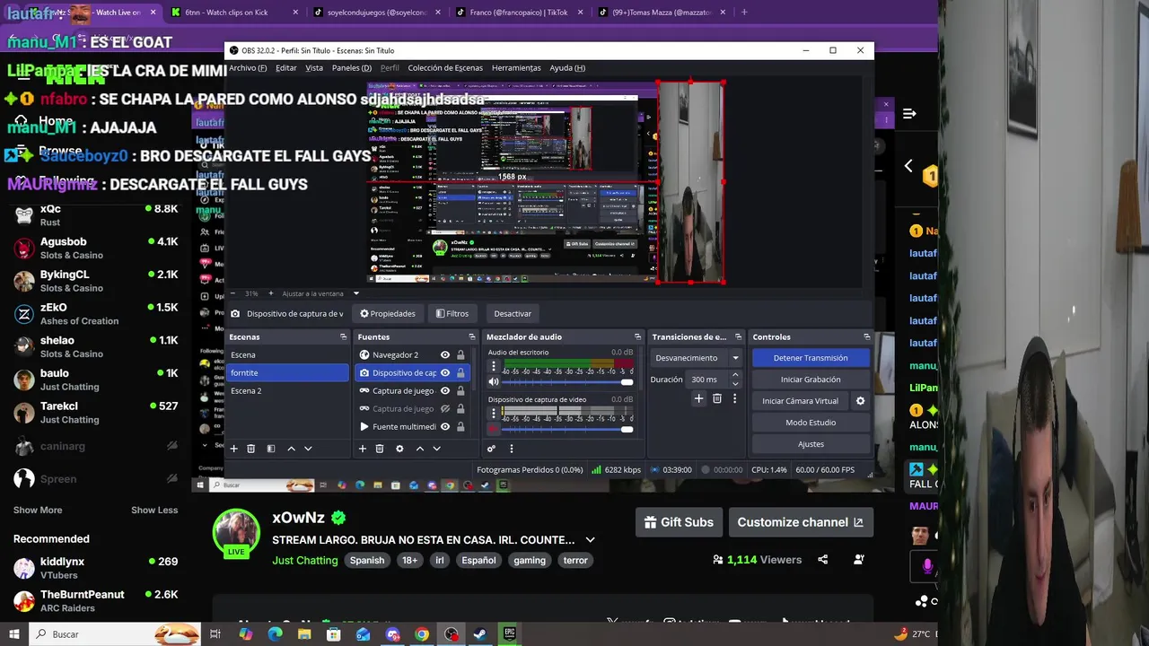Undock the Mezclador de audio panel
The image size is (1149, 646).
click(x=637, y=336)
